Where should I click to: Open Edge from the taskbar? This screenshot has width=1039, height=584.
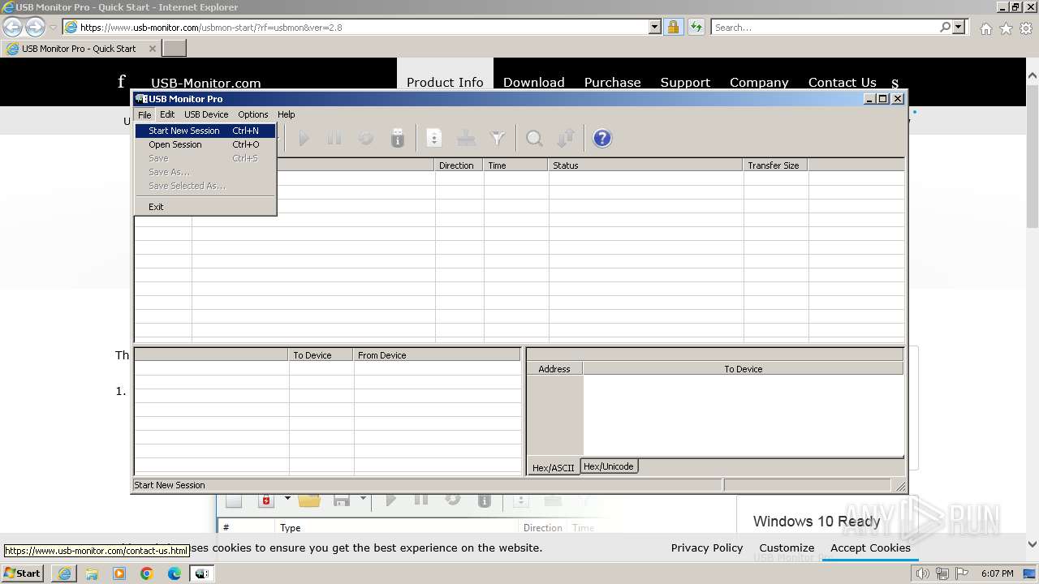[x=175, y=573]
